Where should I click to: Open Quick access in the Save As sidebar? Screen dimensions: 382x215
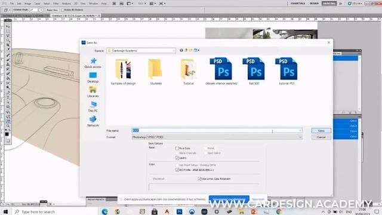93,63
